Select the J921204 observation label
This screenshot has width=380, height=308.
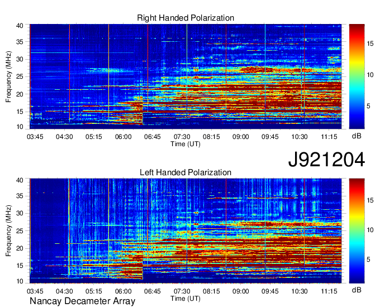(326, 160)
